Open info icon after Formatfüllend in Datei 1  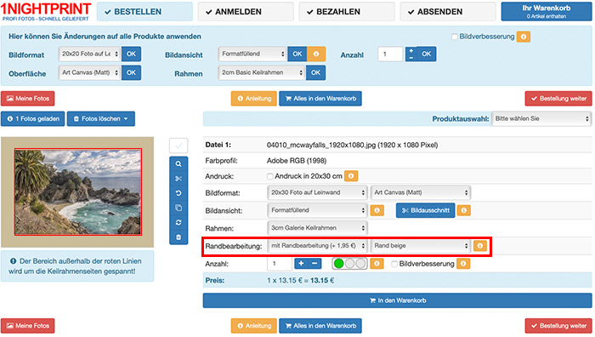[x=377, y=210]
